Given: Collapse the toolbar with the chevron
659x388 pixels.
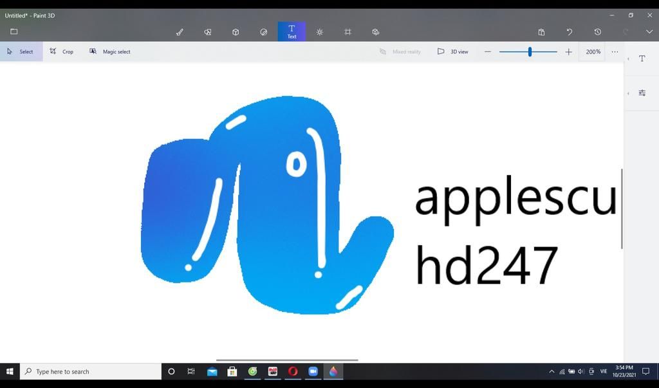Looking at the screenshot, I should coord(649,32).
